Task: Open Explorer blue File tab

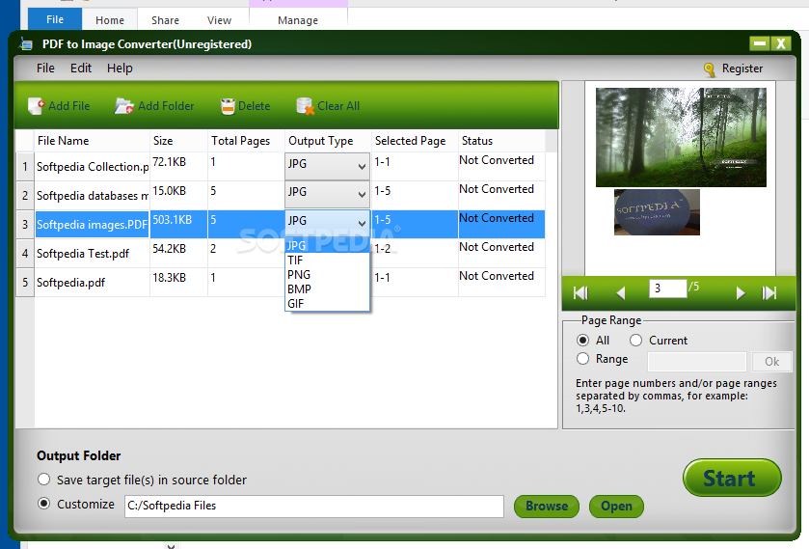Action: 55,19
